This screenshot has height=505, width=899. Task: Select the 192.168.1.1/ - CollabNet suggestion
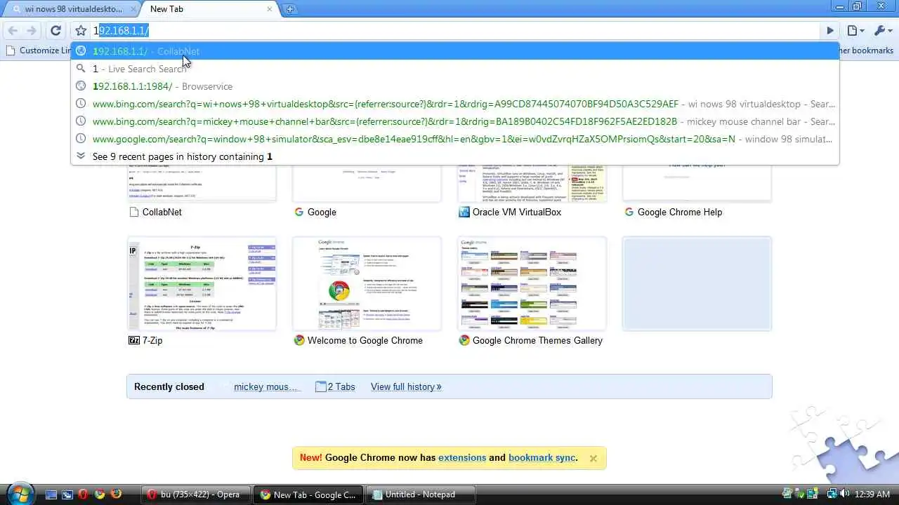coord(455,51)
